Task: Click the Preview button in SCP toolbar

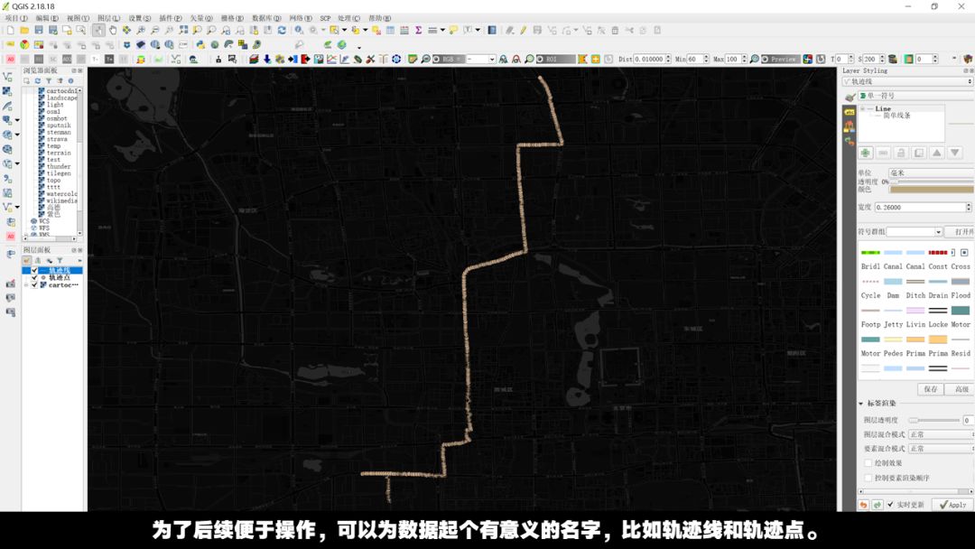Action: pyautogui.click(x=782, y=59)
